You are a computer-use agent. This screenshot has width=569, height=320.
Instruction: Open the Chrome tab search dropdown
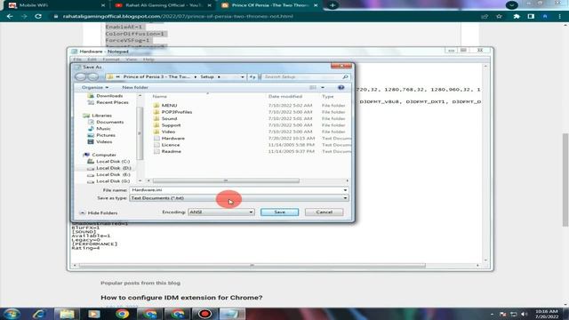pos(512,5)
